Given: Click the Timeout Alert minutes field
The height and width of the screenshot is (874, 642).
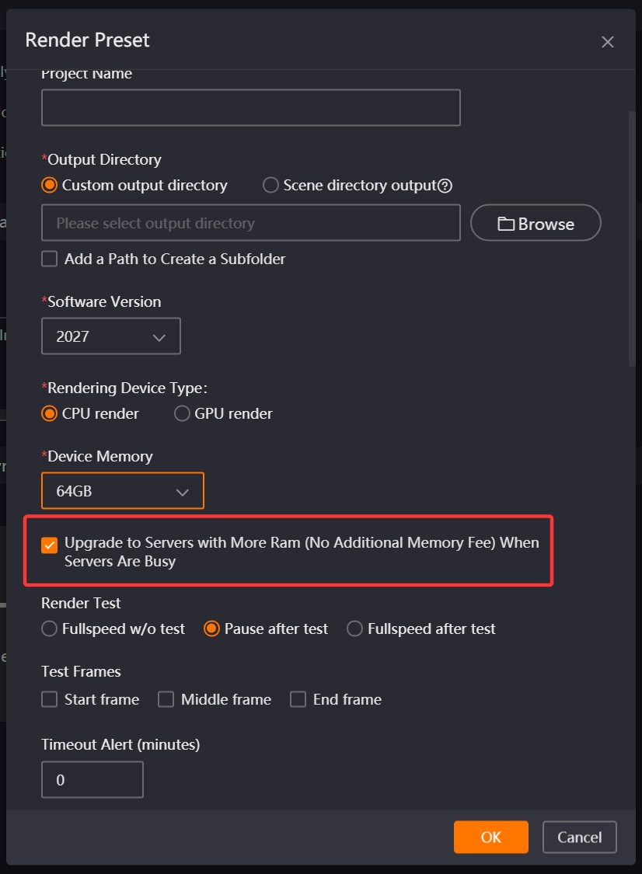Looking at the screenshot, I should click(92, 780).
